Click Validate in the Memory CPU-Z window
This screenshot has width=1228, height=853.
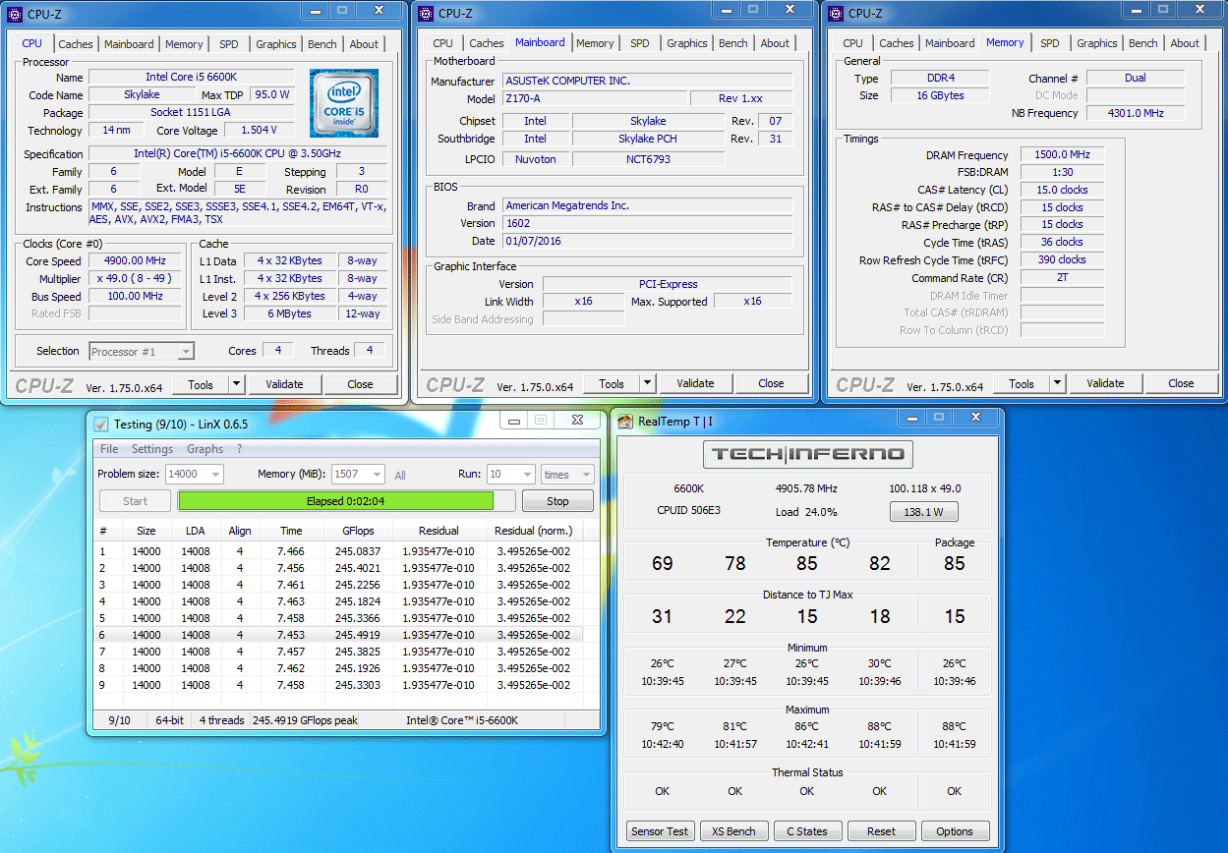tap(1105, 383)
